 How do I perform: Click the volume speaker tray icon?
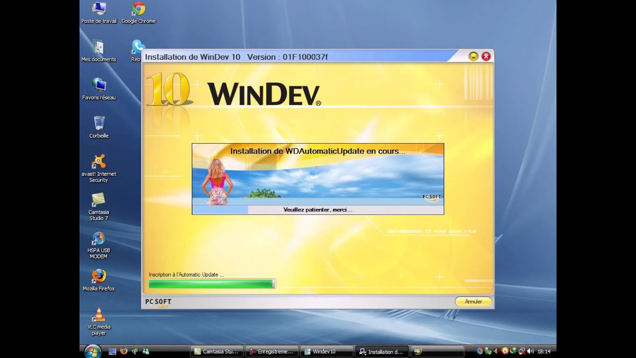[x=530, y=352]
